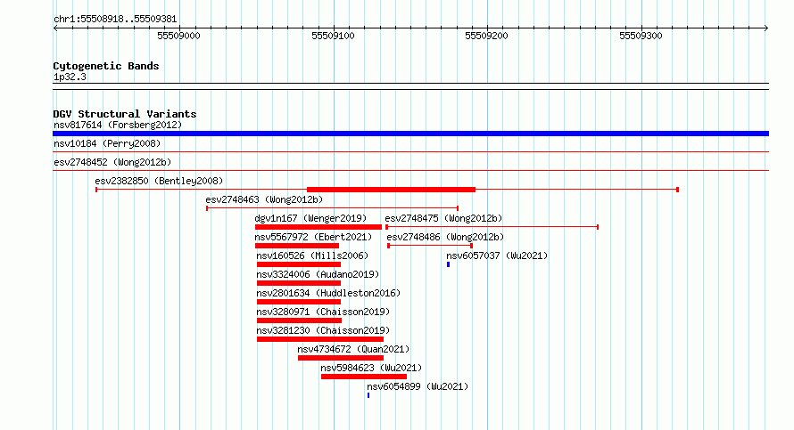Click the esv2748452 (Wong2012b) label
The height and width of the screenshot is (430, 794).
pyautogui.click(x=112, y=162)
